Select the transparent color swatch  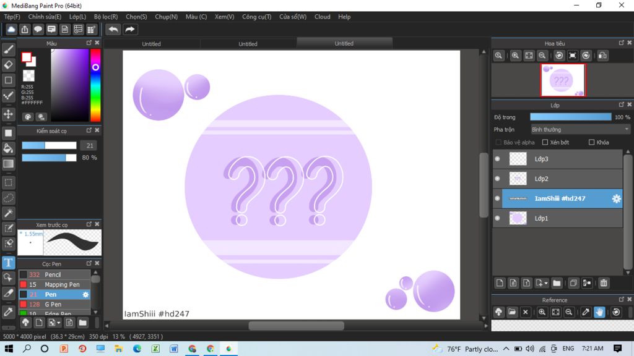coord(28,76)
